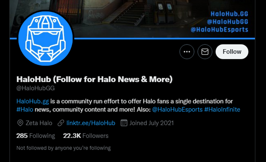Click 'Not followed by anyone you're following'
Screen dimensions: 266x162
(63, 148)
